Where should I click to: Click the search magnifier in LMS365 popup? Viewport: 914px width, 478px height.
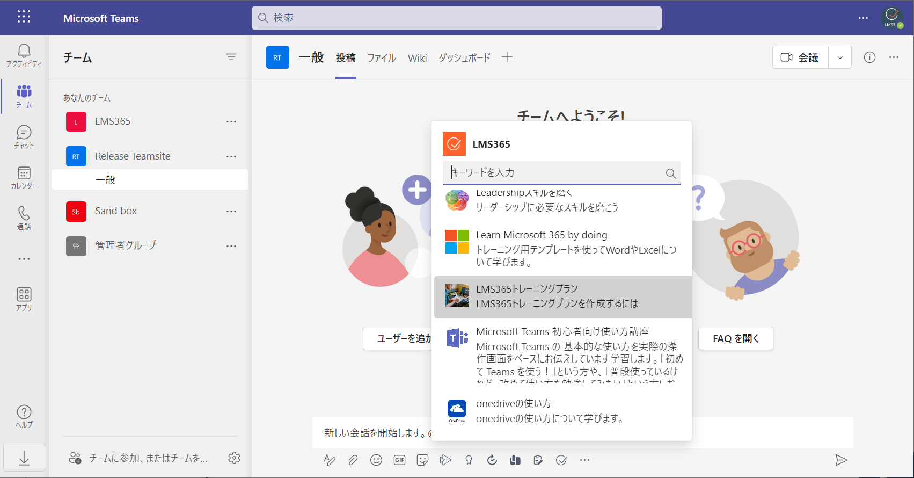(670, 173)
